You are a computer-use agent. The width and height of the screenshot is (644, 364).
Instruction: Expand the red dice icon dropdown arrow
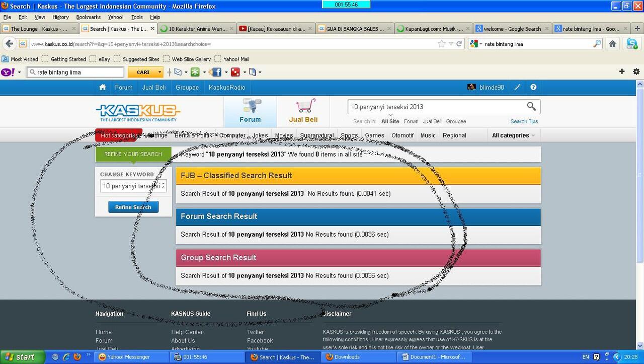[244, 72]
